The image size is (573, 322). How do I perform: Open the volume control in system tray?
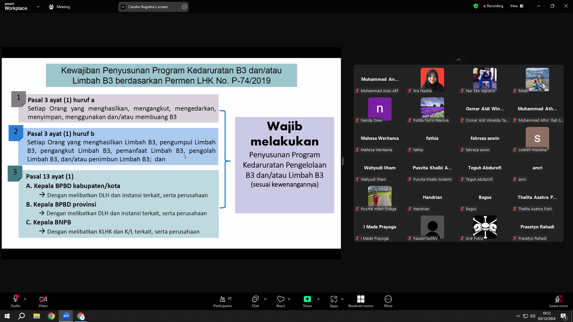[533, 316]
